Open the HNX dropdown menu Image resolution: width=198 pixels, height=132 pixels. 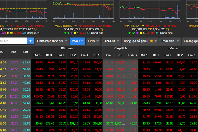click(x=93, y=41)
